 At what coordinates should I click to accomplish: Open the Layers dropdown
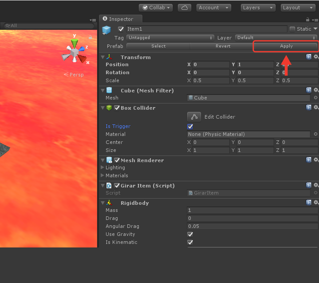pyautogui.click(x=258, y=8)
